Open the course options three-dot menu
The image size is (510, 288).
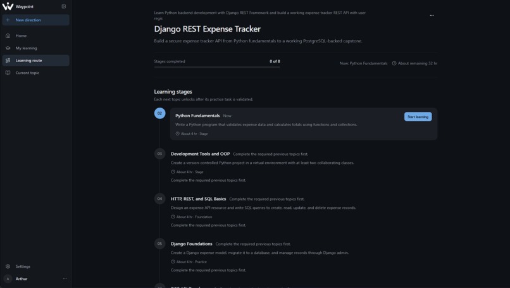coord(432,15)
